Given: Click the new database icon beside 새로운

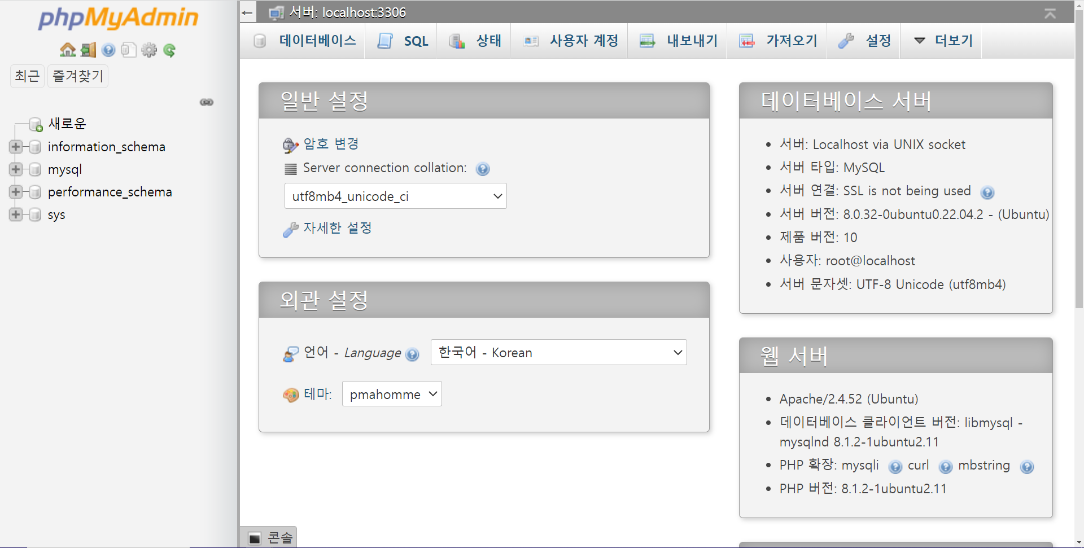Looking at the screenshot, I should (x=36, y=124).
